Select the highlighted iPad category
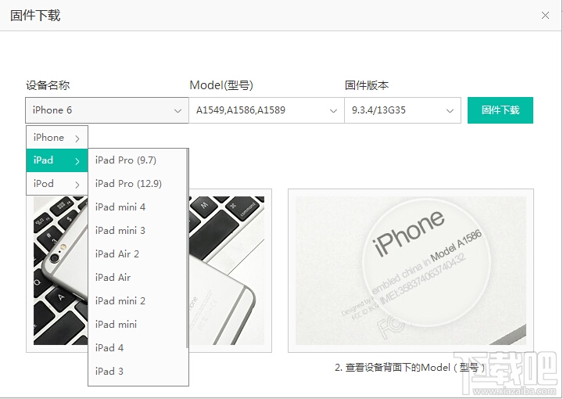563x399 pixels. [57, 160]
